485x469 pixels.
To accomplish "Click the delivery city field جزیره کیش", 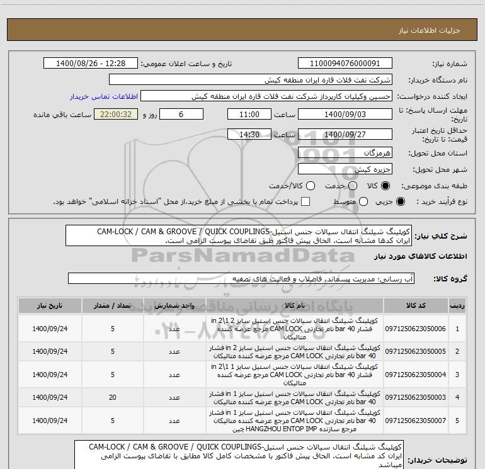I will 345,169.
